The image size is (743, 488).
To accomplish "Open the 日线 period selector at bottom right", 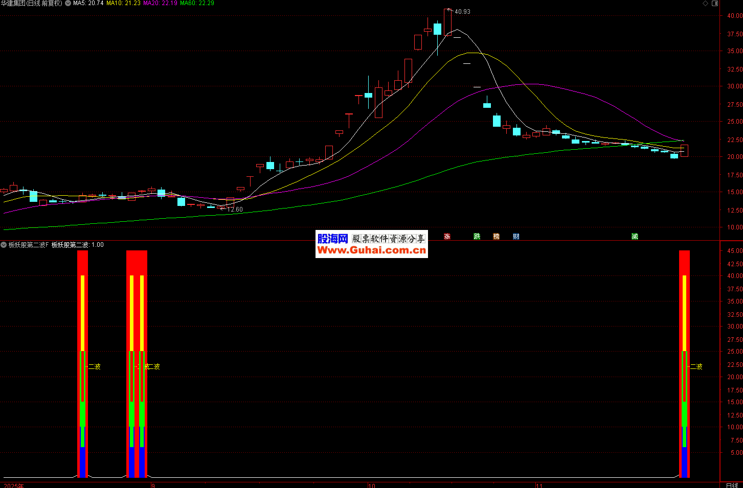I will (x=732, y=485).
